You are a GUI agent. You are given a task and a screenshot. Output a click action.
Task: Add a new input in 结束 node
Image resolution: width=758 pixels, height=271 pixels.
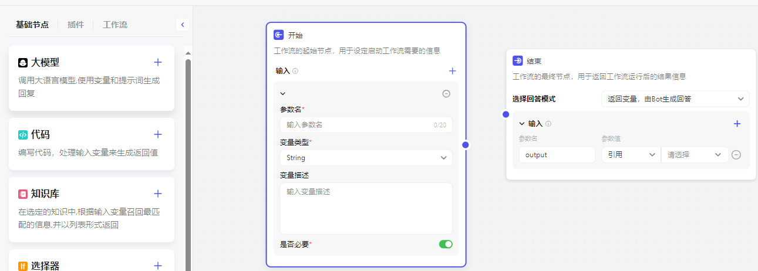tap(737, 124)
